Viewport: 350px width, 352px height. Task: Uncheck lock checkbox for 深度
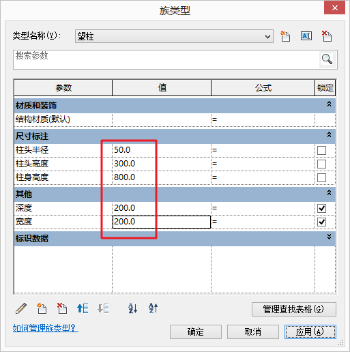321,208
